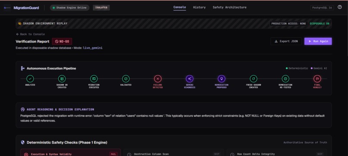The image size is (348, 156).
Task: Click the FAIL badge on Execution & Syntax Validity
Action: pos(113,154)
